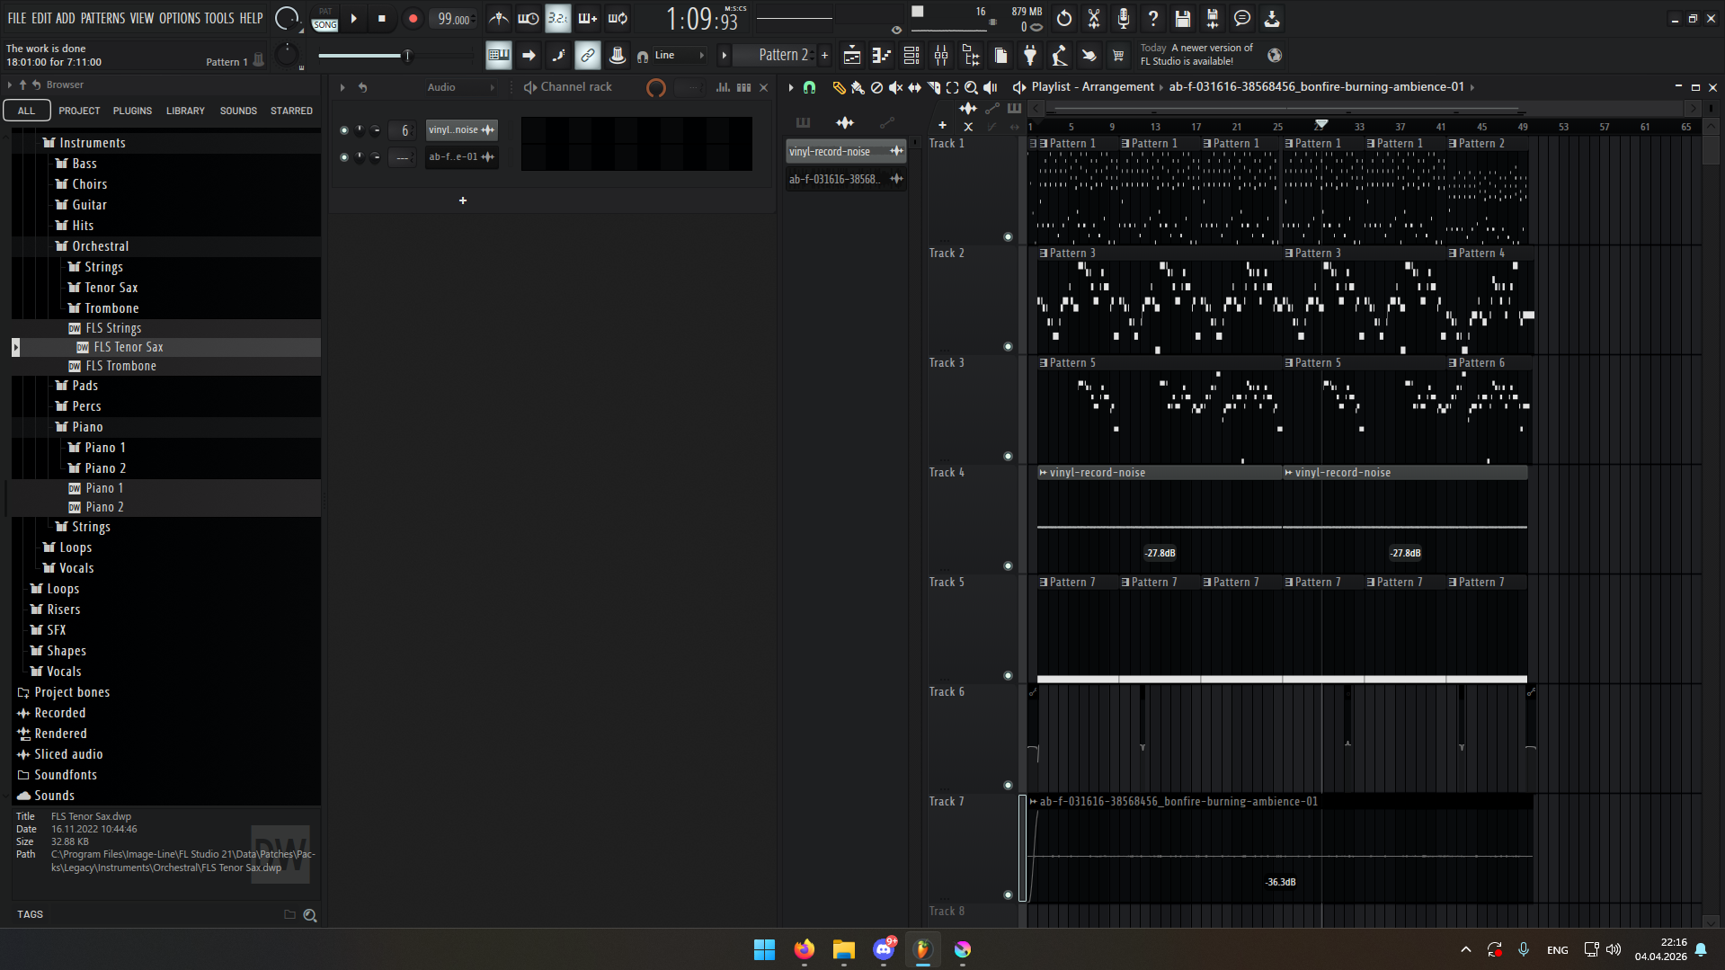Screen dimensions: 1725x970
Task: Select the Delete tool in Playlist
Action: point(876,87)
